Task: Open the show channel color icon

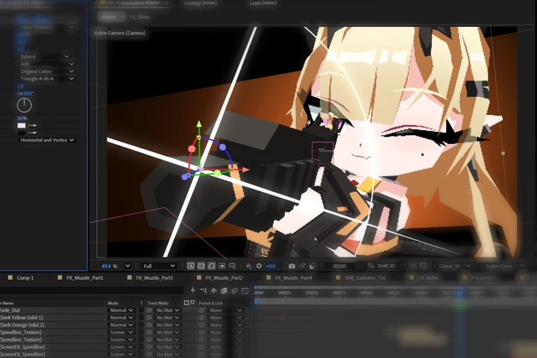Action: point(248,266)
